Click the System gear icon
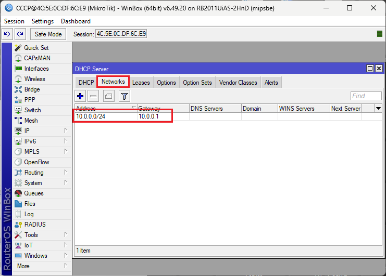 (18, 183)
